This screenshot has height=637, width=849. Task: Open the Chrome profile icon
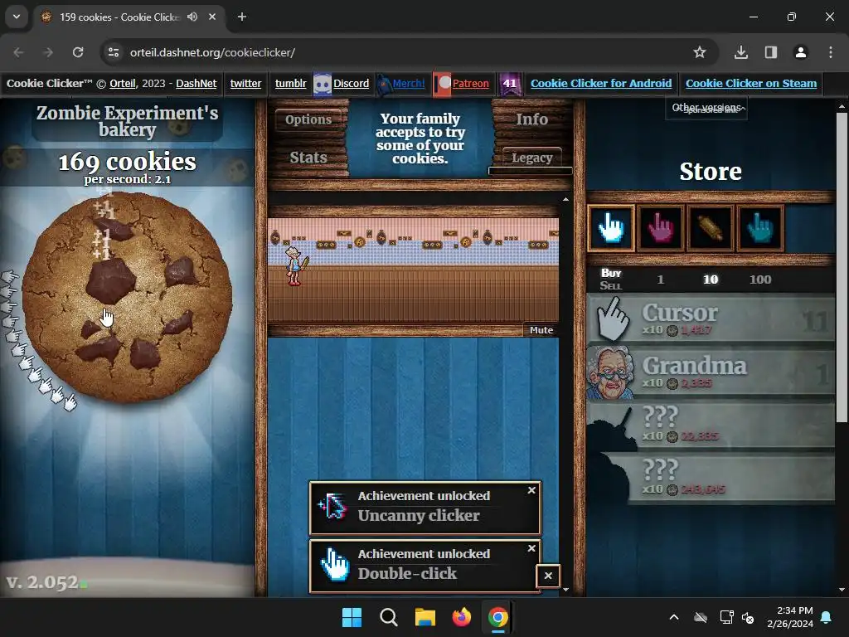(x=800, y=52)
